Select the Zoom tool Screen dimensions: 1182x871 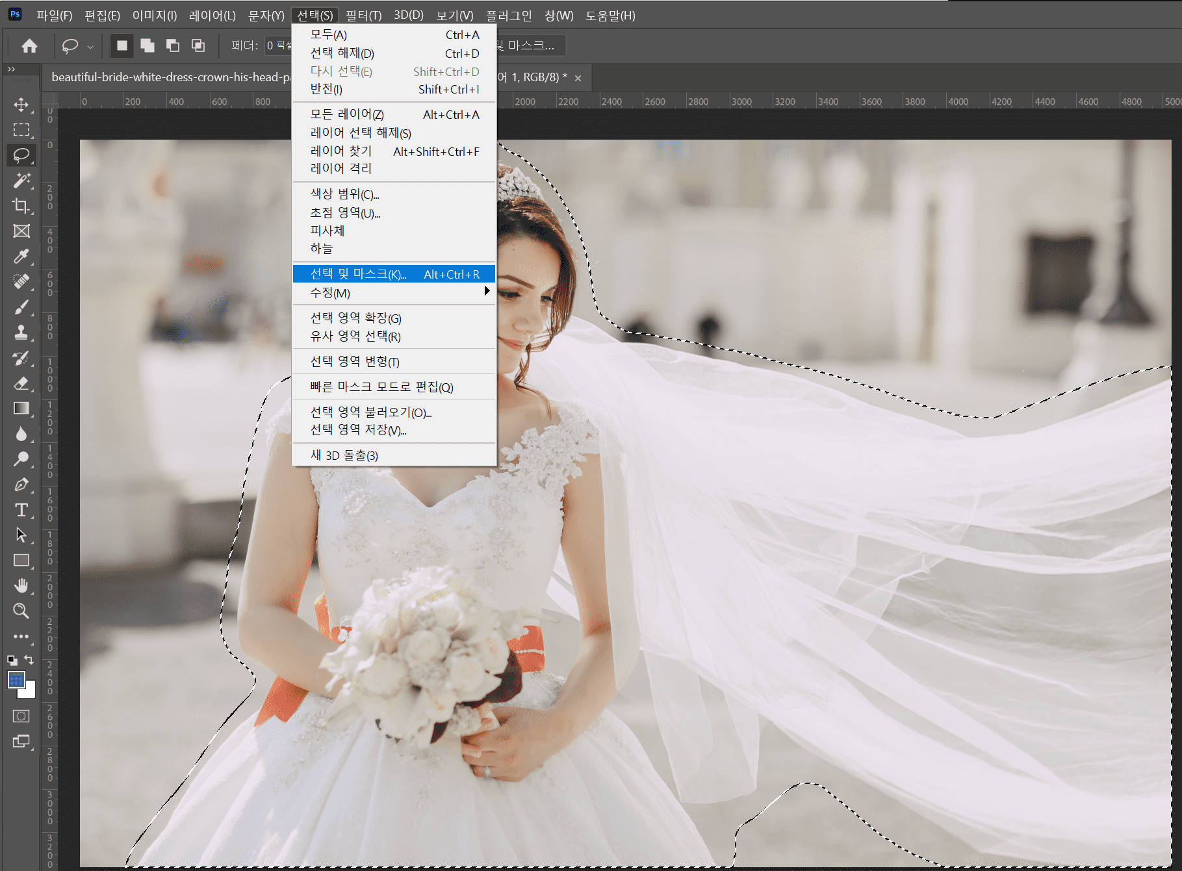point(21,611)
